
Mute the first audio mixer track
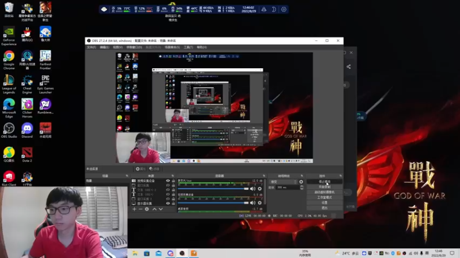click(252, 189)
